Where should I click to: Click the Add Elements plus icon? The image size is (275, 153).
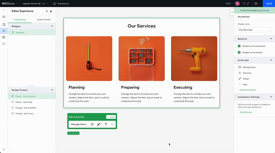point(4,10)
